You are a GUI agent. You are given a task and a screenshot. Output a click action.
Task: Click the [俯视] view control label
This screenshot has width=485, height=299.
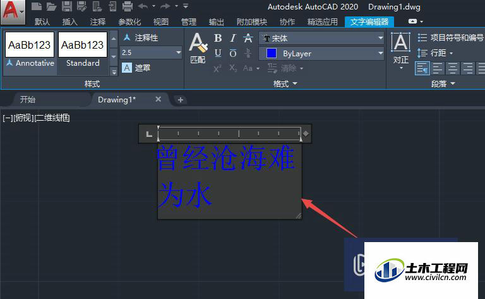point(24,118)
